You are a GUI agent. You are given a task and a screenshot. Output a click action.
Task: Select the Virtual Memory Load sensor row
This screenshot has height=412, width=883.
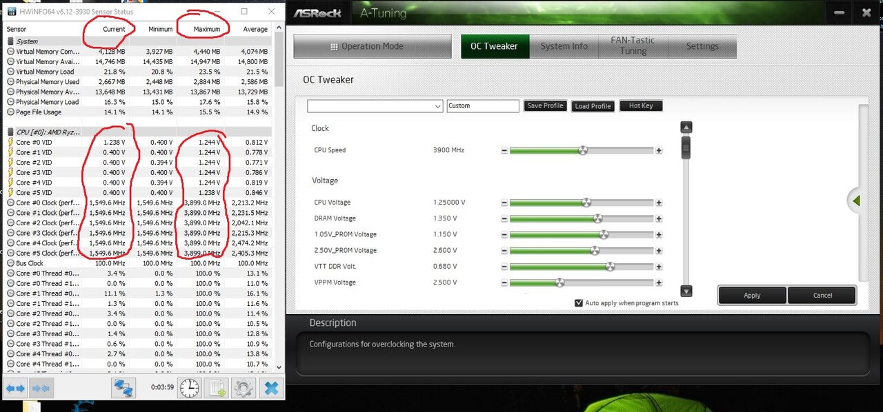click(x=138, y=72)
